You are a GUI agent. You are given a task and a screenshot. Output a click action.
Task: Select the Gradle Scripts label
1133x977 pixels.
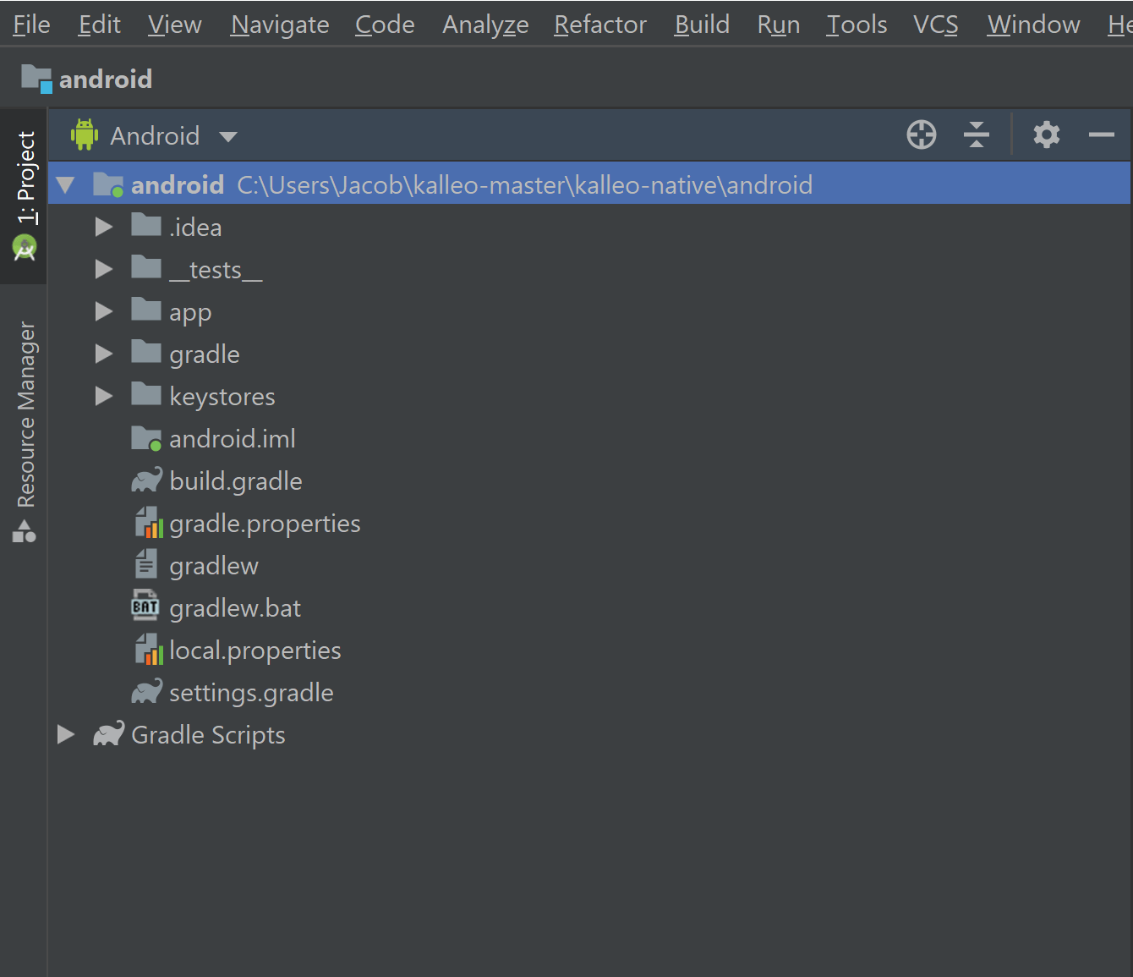point(208,734)
